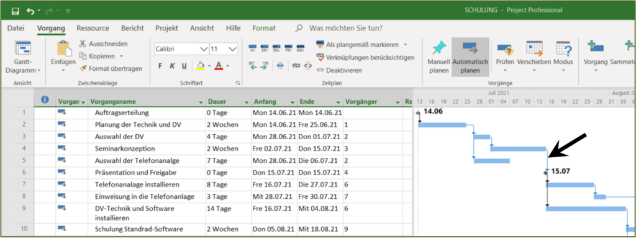
Task: Click the Prüfen task inspect icon
Action: click(506, 49)
